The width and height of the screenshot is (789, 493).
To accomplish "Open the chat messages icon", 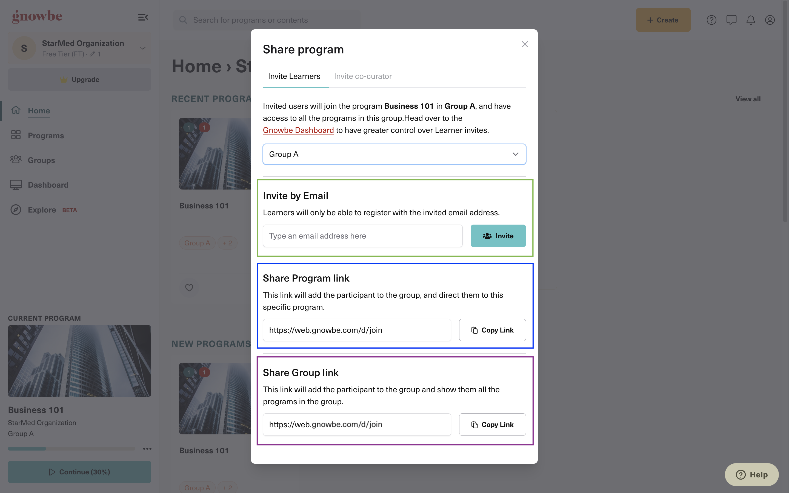I will (731, 20).
